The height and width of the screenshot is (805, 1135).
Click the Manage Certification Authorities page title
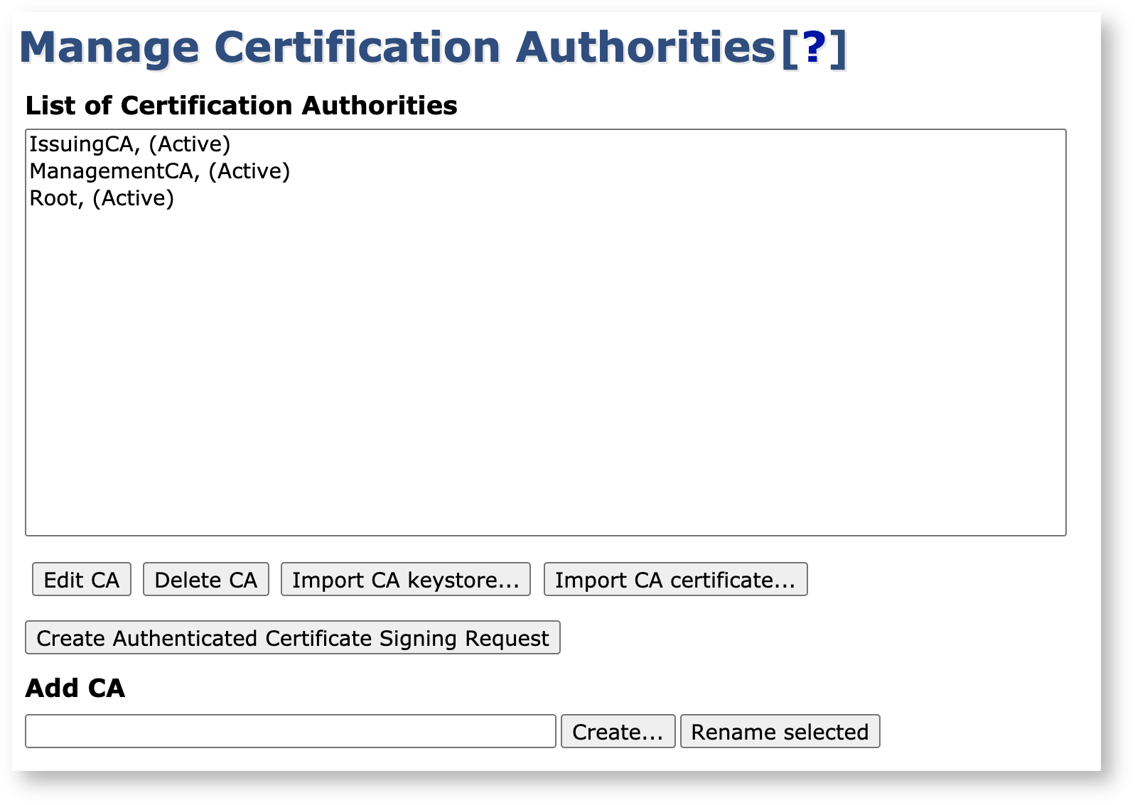(397, 48)
